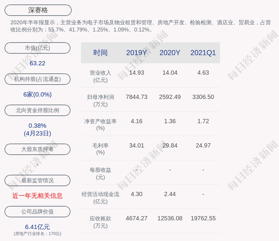
Task: Select the 2021Q1 revenue value 4.63
Action: 203,73
